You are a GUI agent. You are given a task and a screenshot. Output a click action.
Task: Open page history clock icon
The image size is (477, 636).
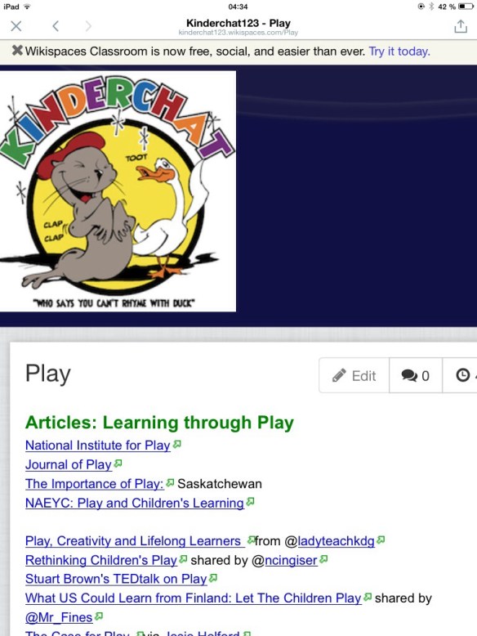463,375
